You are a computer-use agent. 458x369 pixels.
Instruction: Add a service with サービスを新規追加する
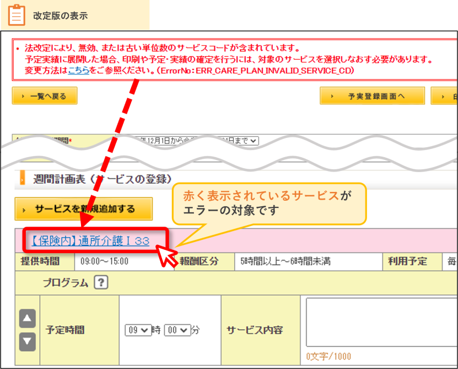click(84, 208)
